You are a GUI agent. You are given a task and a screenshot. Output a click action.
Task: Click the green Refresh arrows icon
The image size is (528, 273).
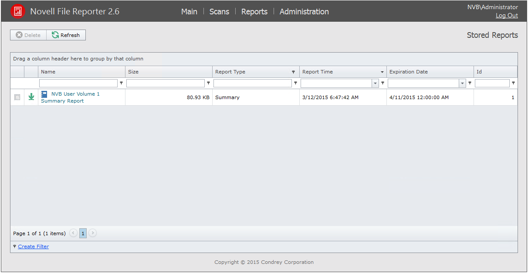coord(55,35)
